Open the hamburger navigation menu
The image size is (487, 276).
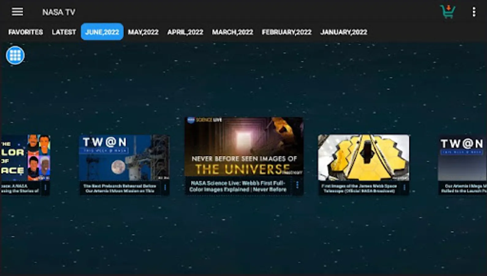tap(17, 12)
